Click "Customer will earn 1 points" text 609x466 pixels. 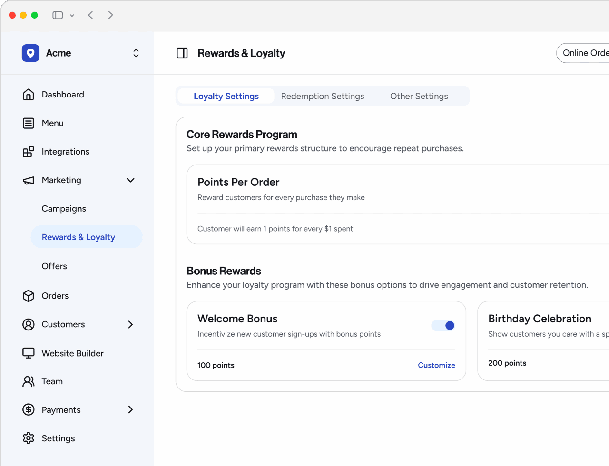[275, 229]
